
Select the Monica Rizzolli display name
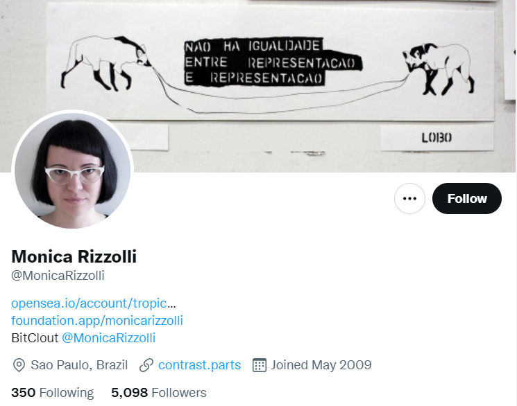(x=74, y=256)
